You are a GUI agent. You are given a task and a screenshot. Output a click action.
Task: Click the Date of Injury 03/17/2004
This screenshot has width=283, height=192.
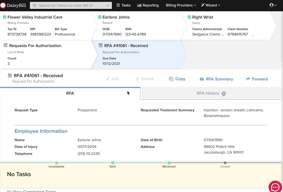[x=87, y=147]
